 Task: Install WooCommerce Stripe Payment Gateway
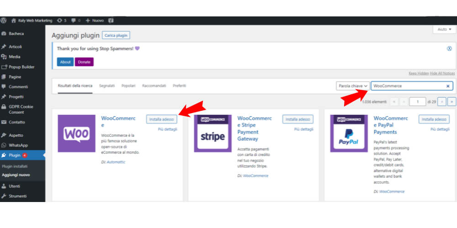(298, 119)
